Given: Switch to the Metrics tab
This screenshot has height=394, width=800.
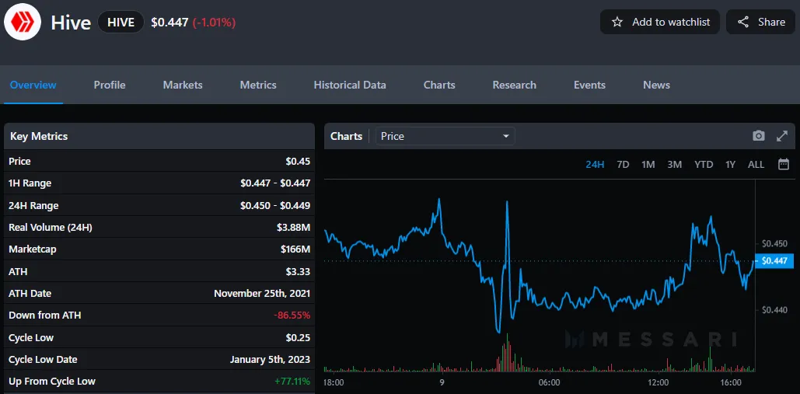Looking at the screenshot, I should click(x=258, y=85).
